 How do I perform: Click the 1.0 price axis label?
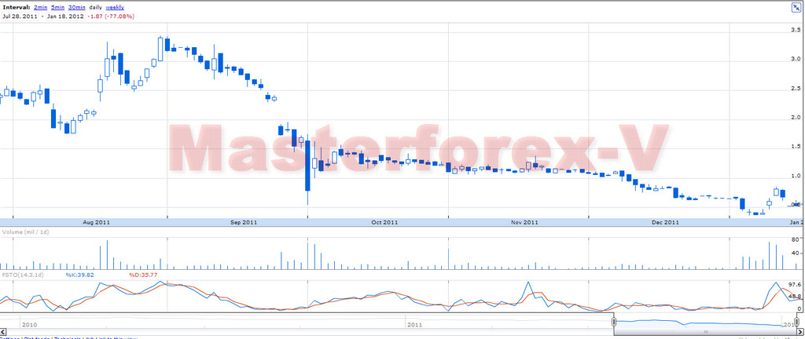pyautogui.click(x=796, y=176)
